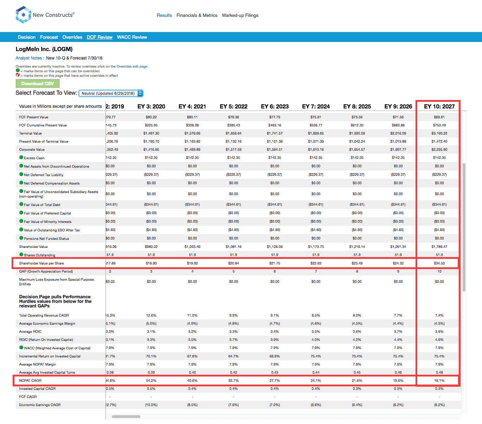
Task: Click the $3,160.22 terminal value cell
Action: pos(439,133)
